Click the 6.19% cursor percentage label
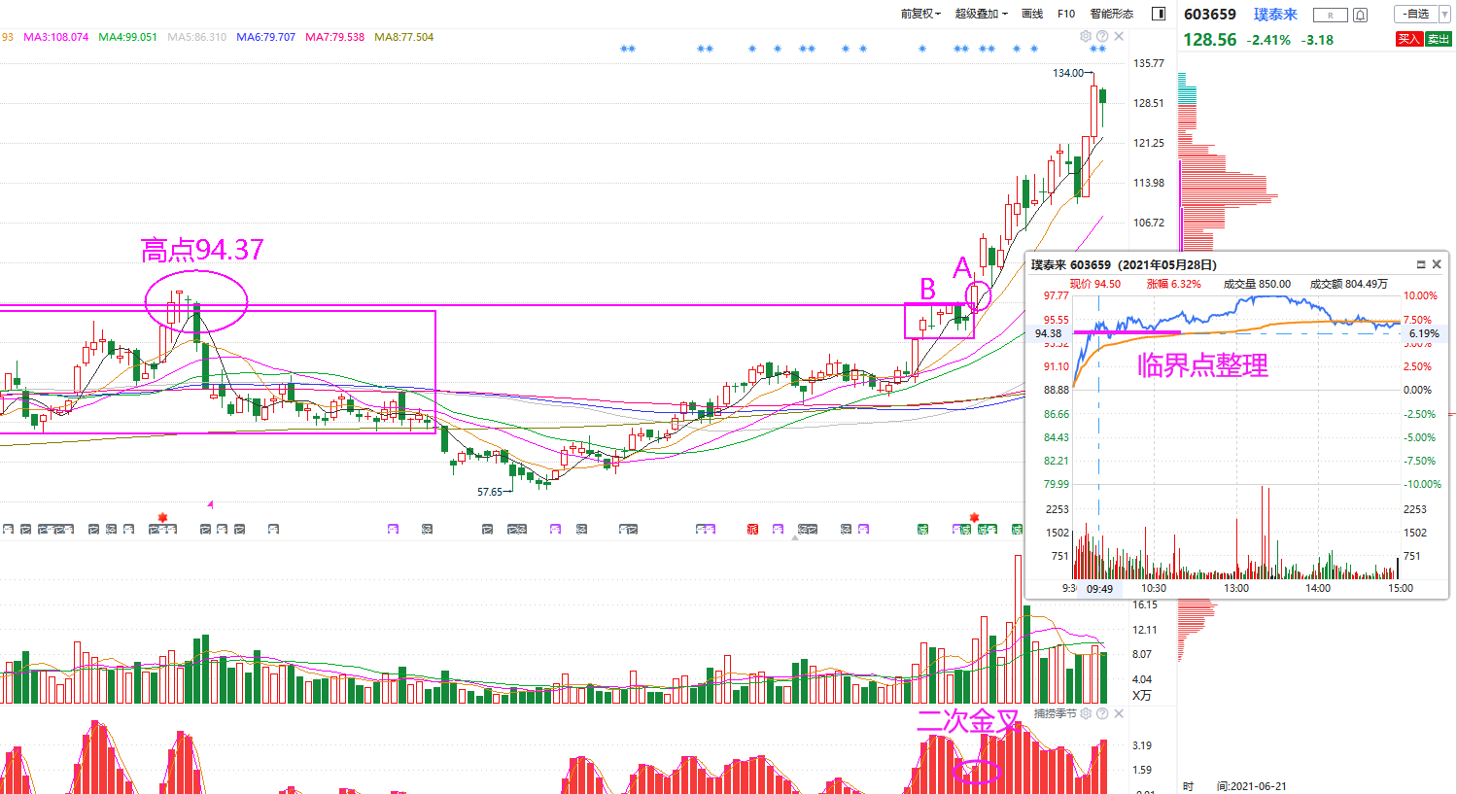Viewport: 1457px width, 794px height. pos(1424,333)
